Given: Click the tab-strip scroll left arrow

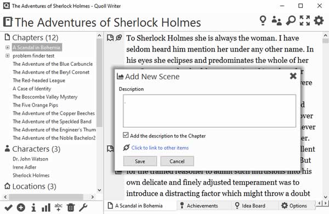Looking at the screenshot, I should pyautogui.click(x=320, y=203).
